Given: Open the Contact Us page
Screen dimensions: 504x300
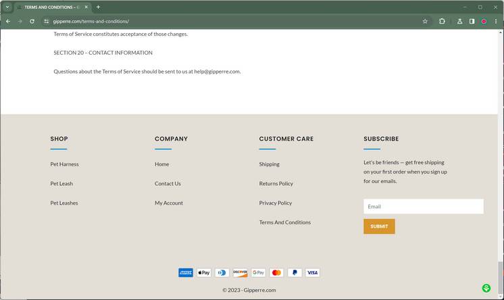Looking at the screenshot, I should pyautogui.click(x=168, y=184).
